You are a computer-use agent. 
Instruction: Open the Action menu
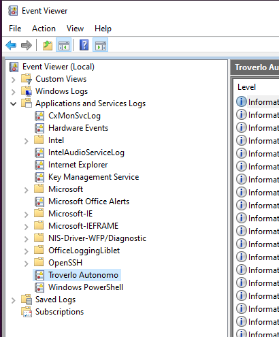(x=44, y=29)
